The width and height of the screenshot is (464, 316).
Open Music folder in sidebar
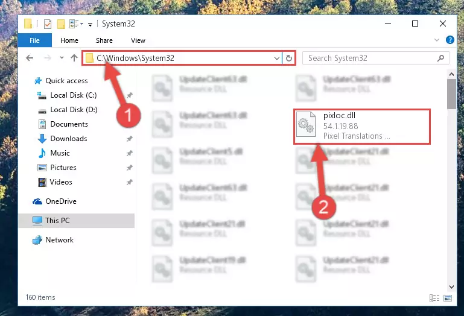point(60,153)
